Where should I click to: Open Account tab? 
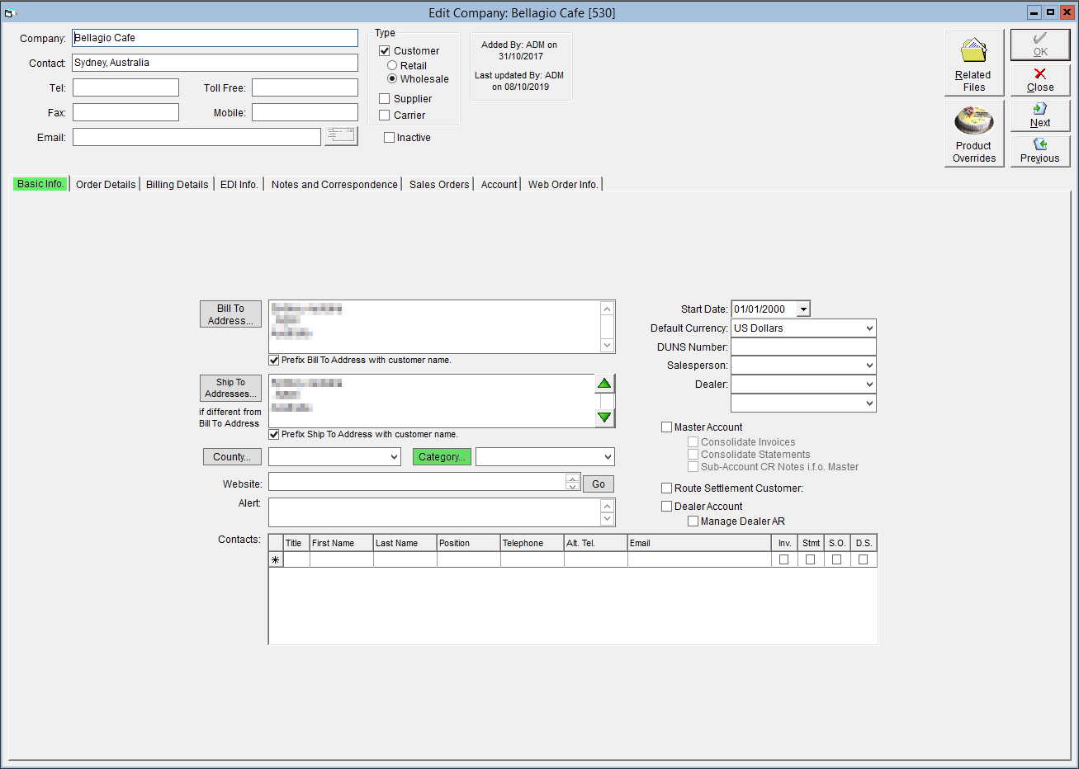click(499, 185)
